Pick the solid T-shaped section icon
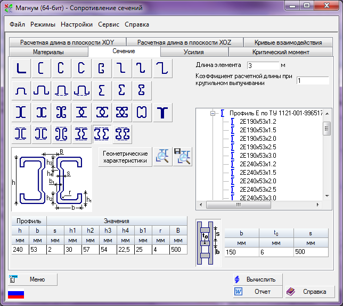The width and height of the screenshot is (343, 306). click(163, 112)
